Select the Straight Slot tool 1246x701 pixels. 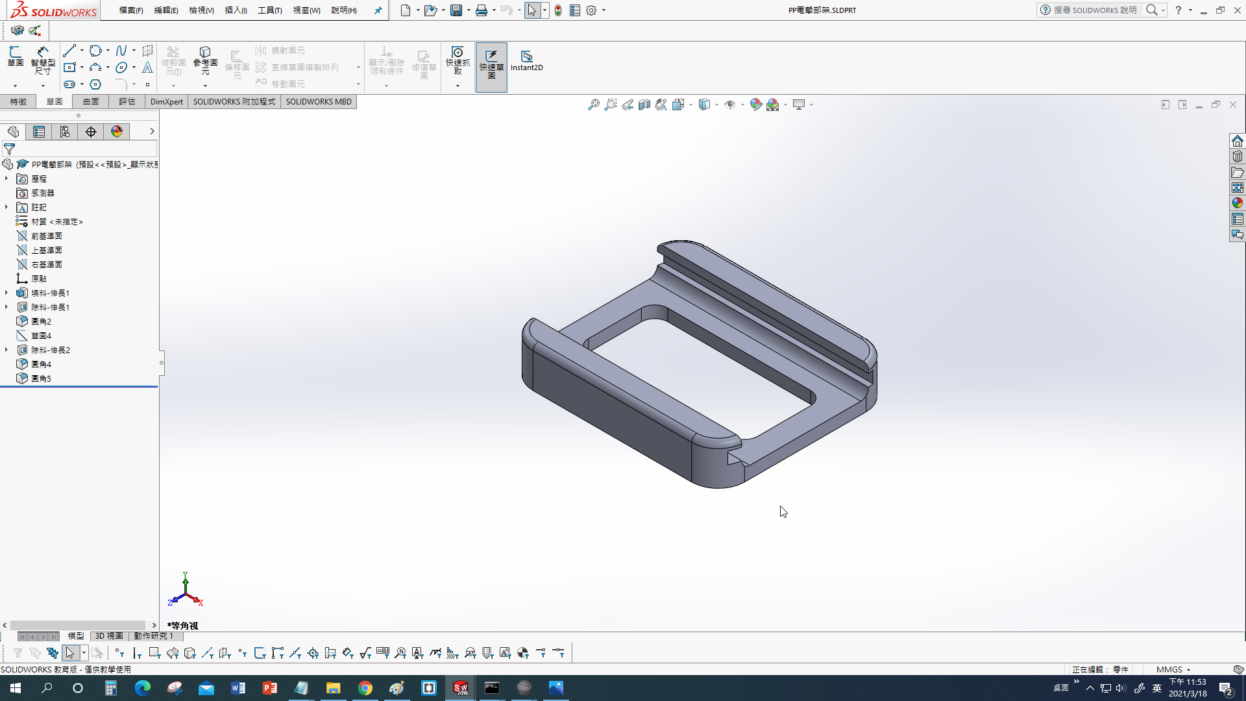69,84
